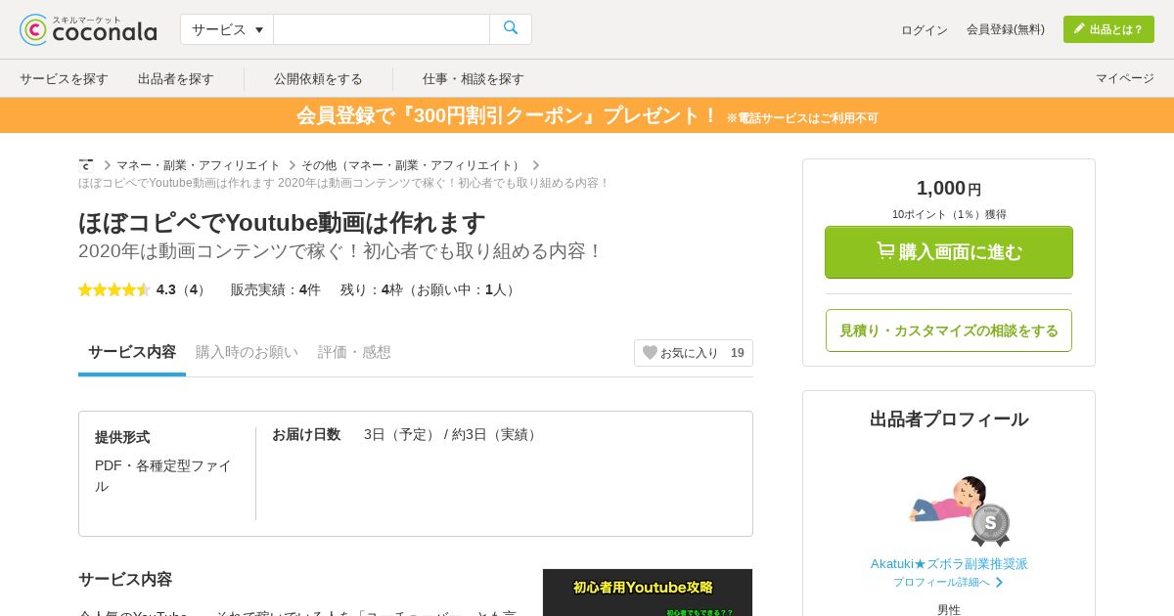Click the magnifier search button
1174x616 pixels.
tap(511, 29)
